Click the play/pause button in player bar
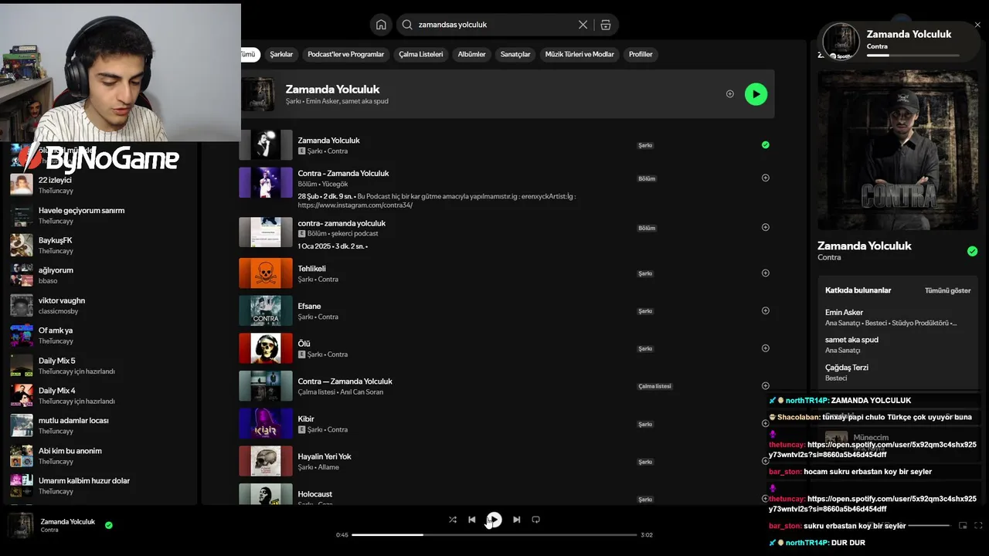This screenshot has height=556, width=989. coord(494,520)
